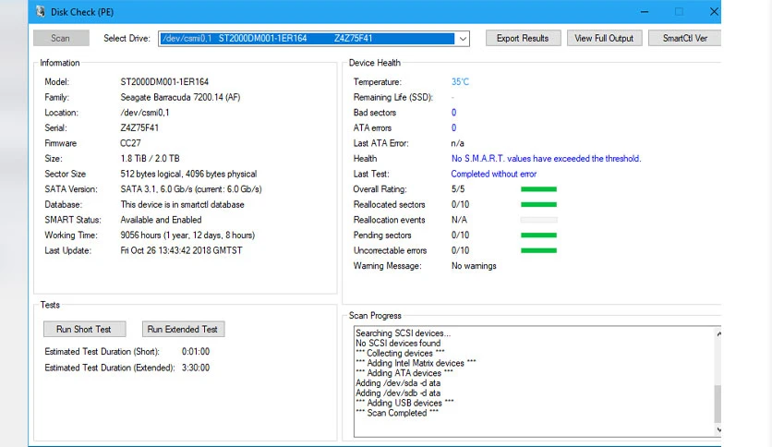772x447 pixels.
Task: Click the Maximize window button
Action: (679, 11)
